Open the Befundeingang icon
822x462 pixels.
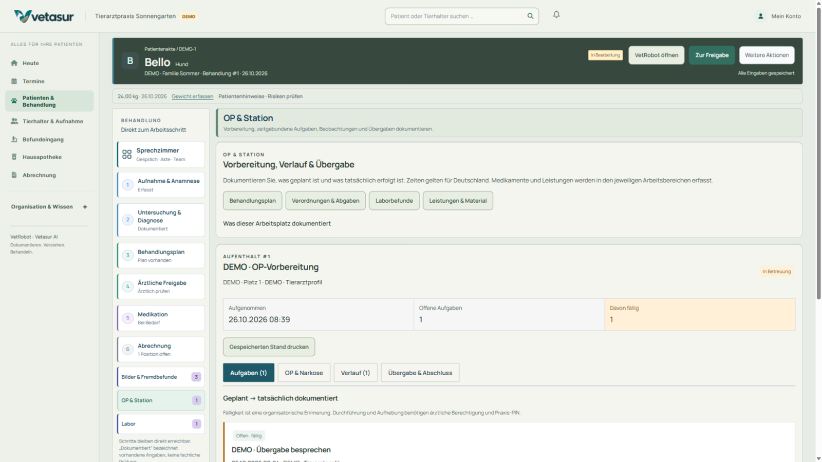click(x=14, y=139)
